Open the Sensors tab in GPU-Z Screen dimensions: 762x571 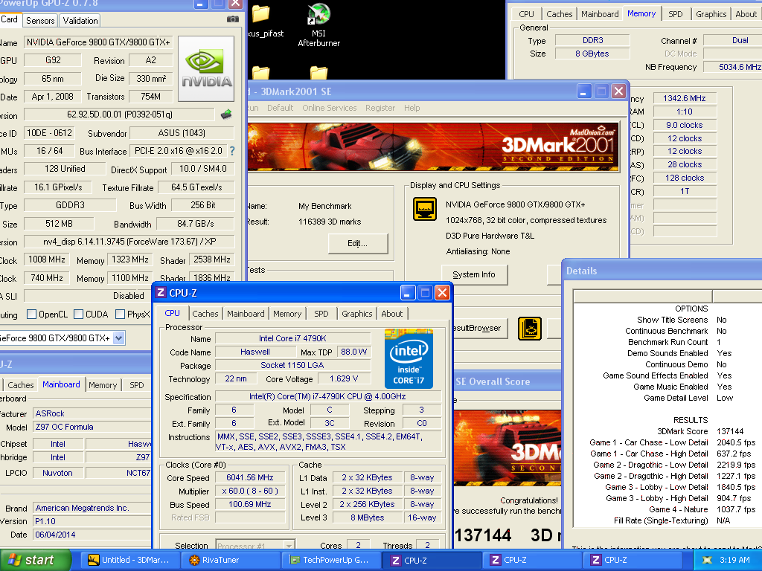(40, 20)
